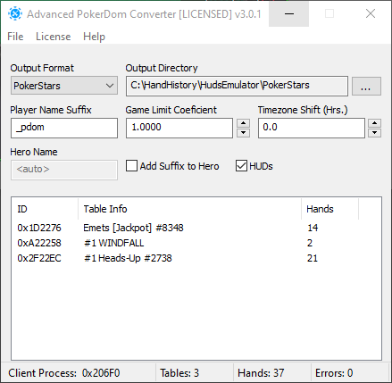Click the Output Directory path field
The width and height of the screenshot is (392, 383).
tap(237, 86)
